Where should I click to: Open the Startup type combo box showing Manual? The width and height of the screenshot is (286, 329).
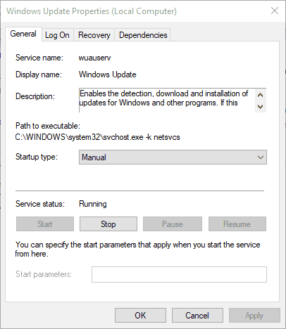coord(173,157)
